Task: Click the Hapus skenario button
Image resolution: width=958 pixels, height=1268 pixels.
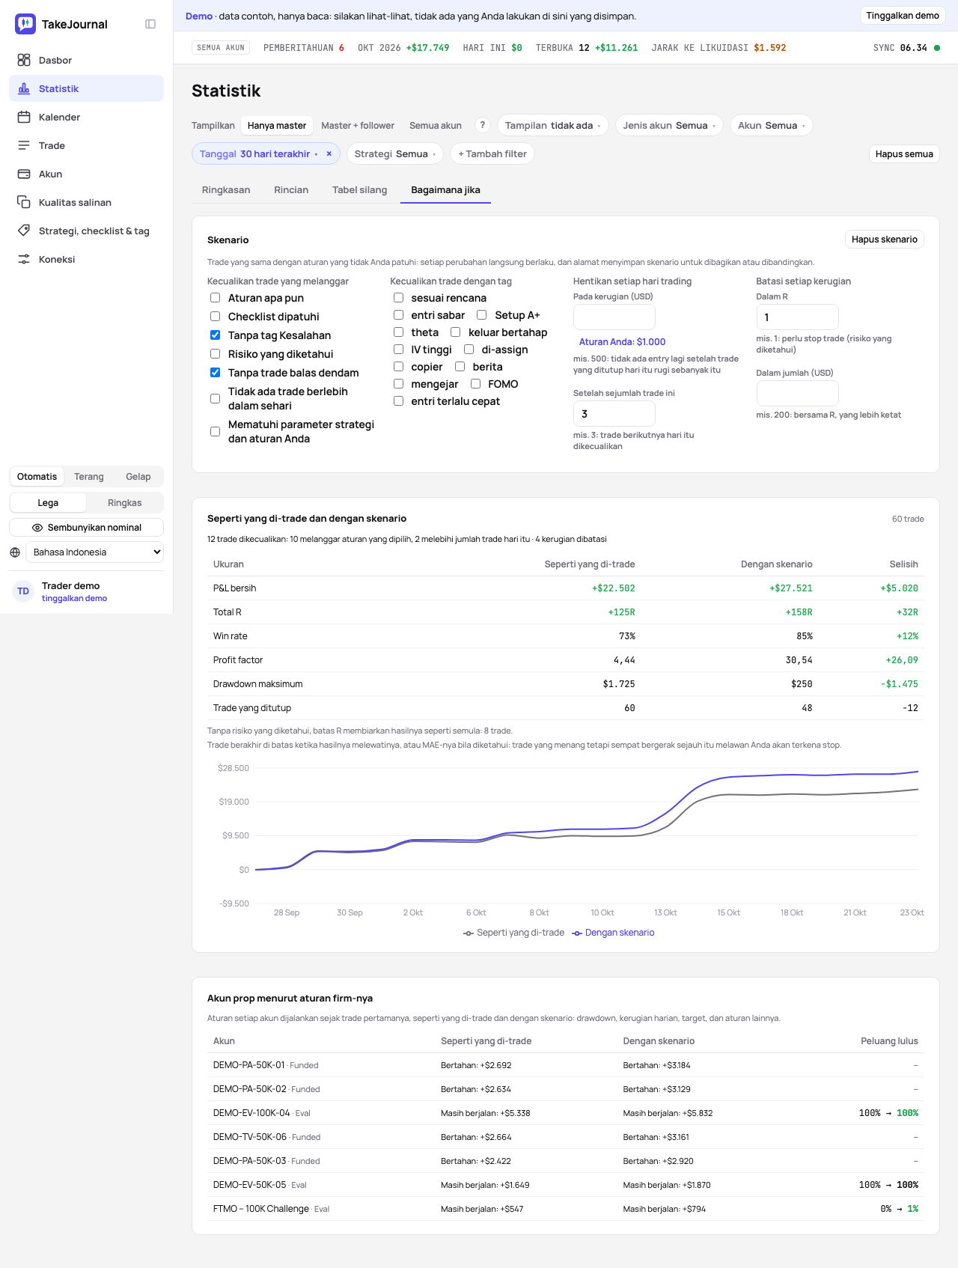Action: coord(885,240)
